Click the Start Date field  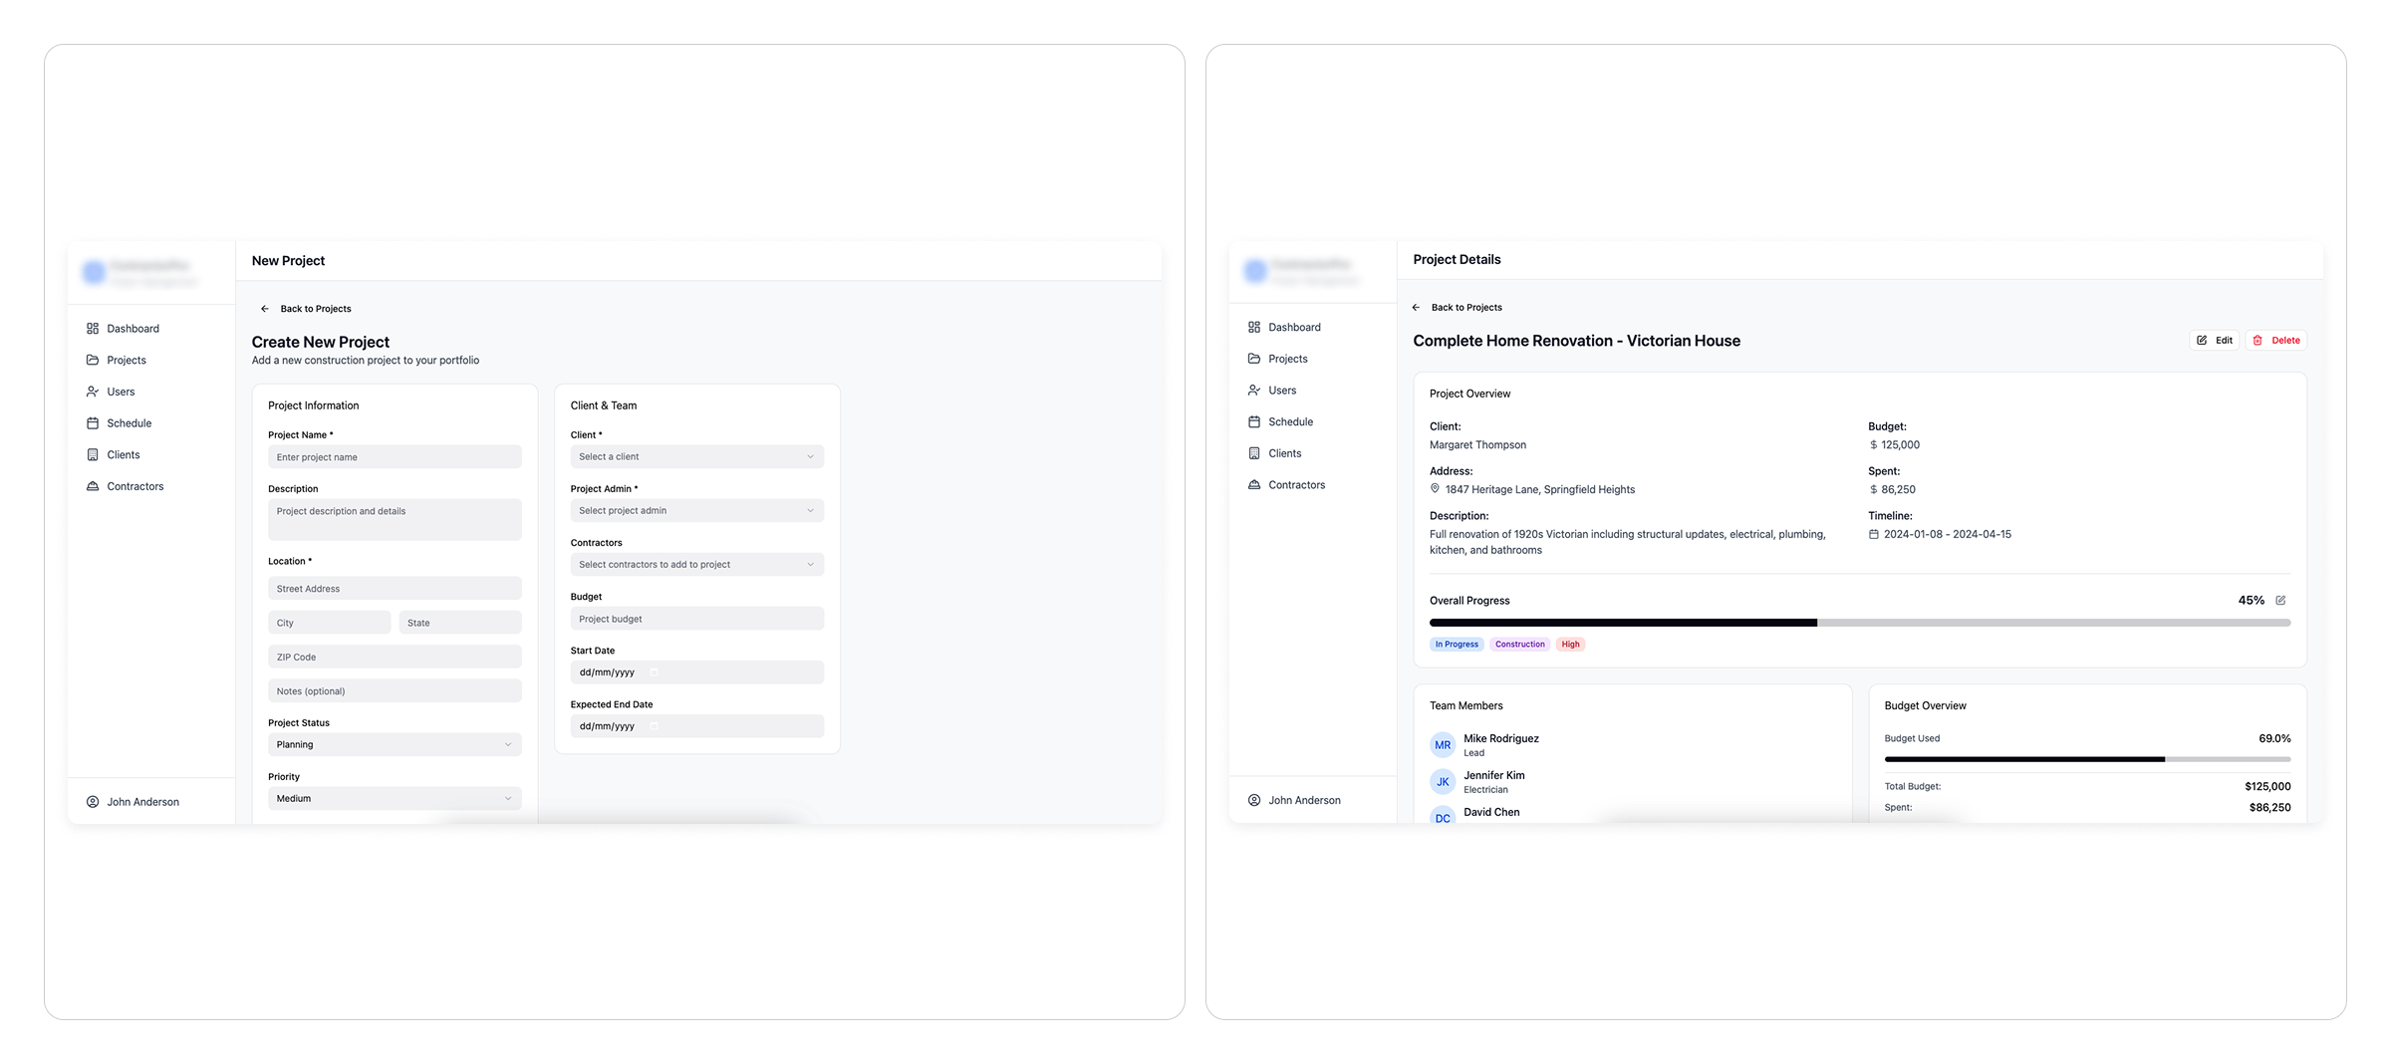tap(696, 672)
